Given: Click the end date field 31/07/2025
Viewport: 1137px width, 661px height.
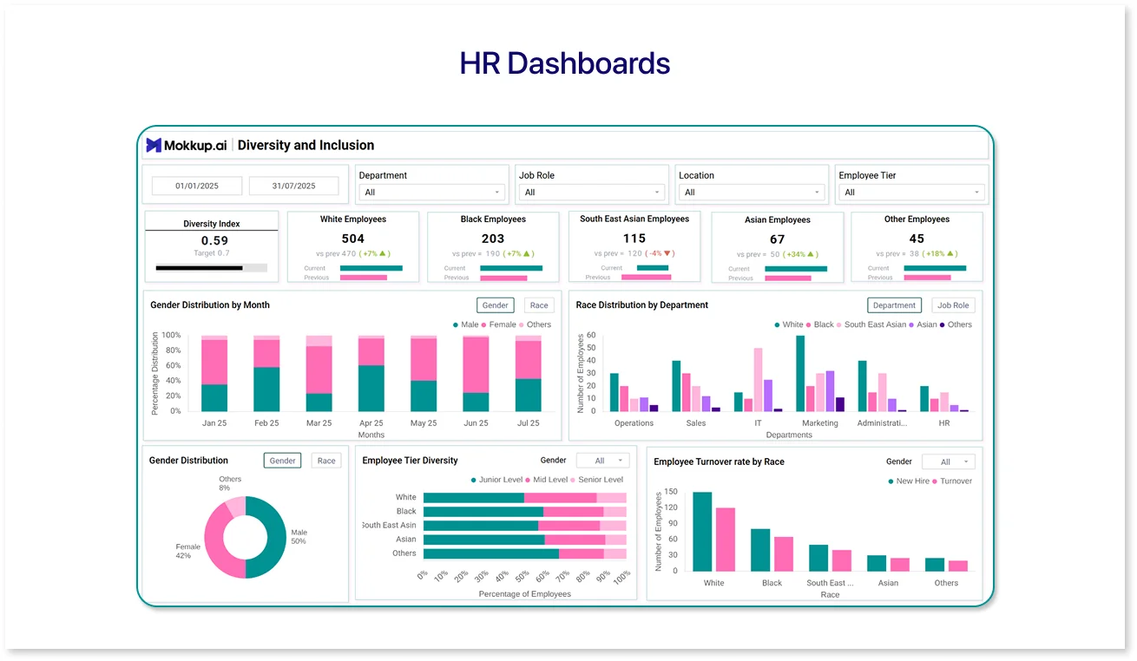Looking at the screenshot, I should pyautogui.click(x=293, y=186).
